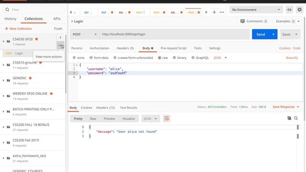Image resolution: width=306 pixels, height=172 pixels.
Task: Search within the response body
Action: pos(296,118)
